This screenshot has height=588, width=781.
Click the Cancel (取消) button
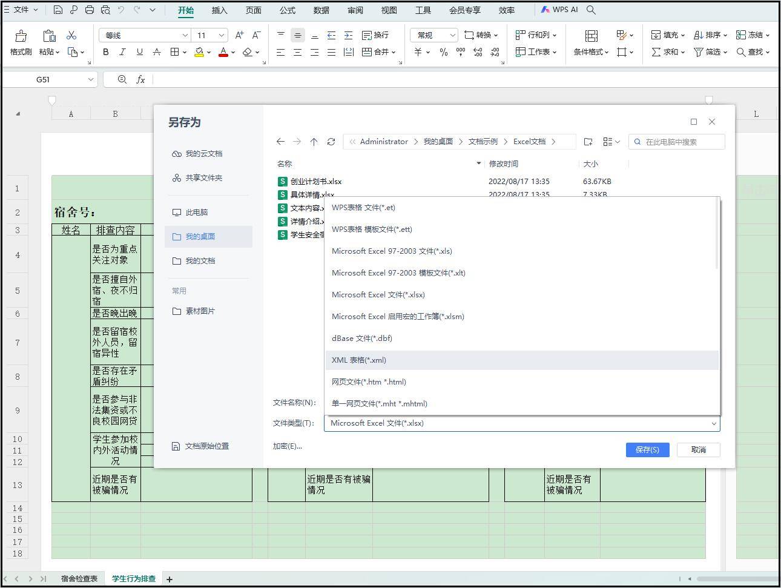point(699,450)
